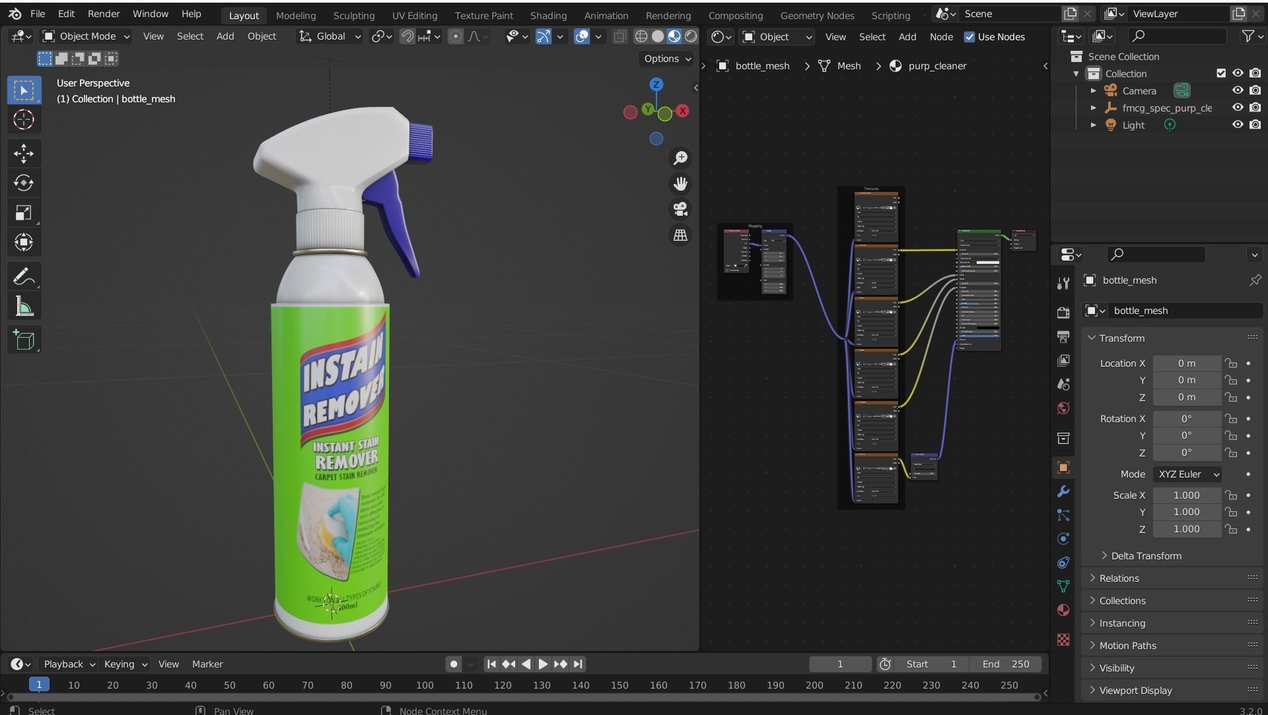Hide the Camera in viewport
This screenshot has height=715, width=1268.
click(x=1238, y=90)
